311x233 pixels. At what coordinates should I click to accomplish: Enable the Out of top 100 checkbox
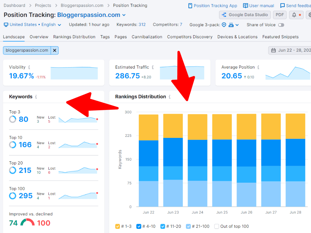point(217,226)
